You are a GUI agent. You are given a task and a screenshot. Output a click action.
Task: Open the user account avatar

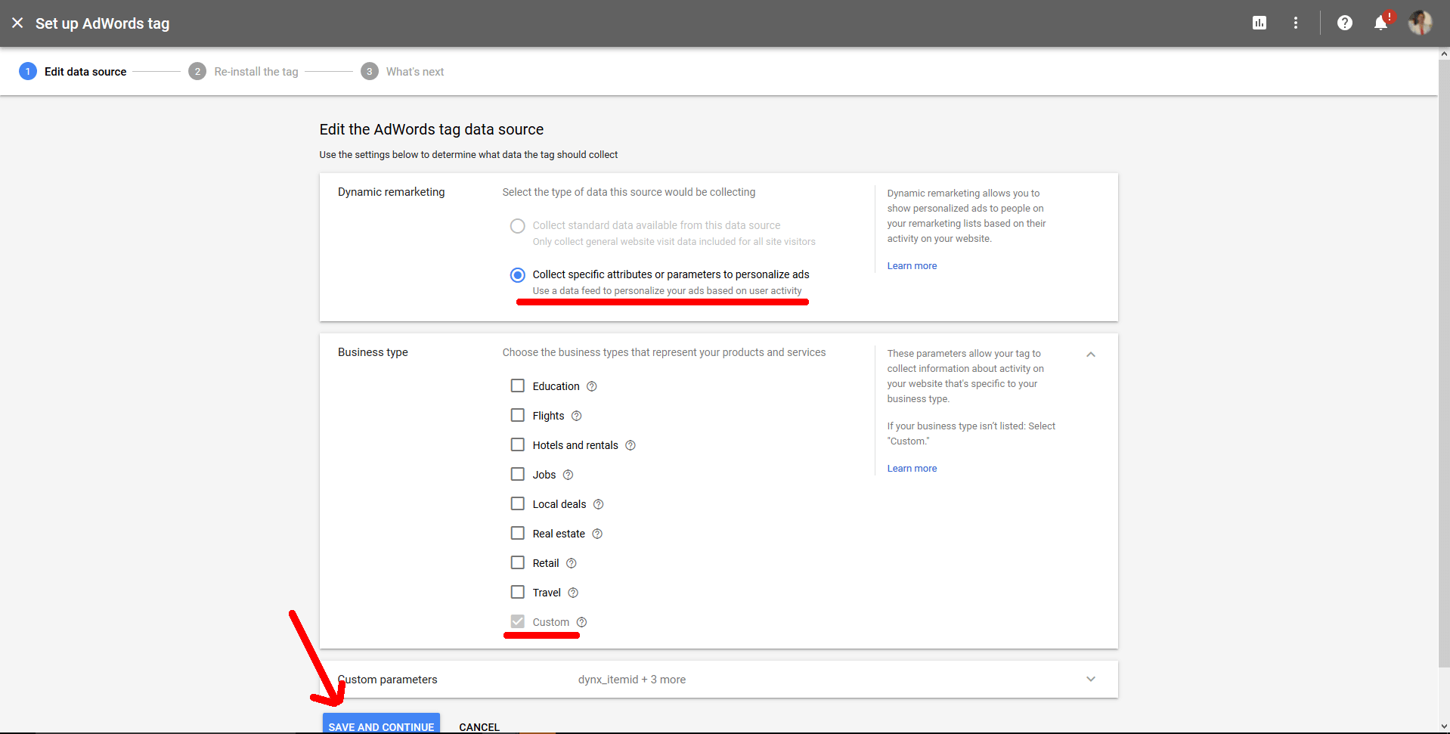coord(1421,23)
